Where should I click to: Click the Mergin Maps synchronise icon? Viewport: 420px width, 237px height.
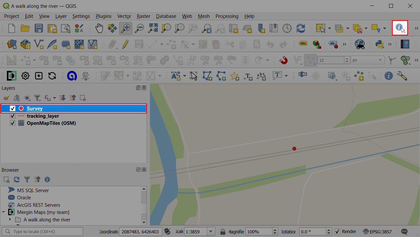pos(52,76)
